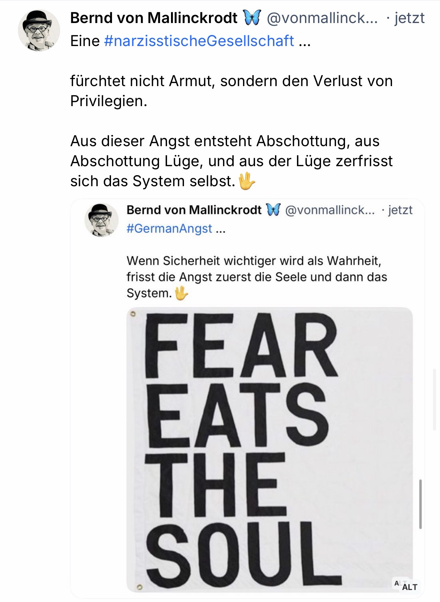Open the #GermanAngst hashtag
The height and width of the screenshot is (602, 440).
[169, 229]
